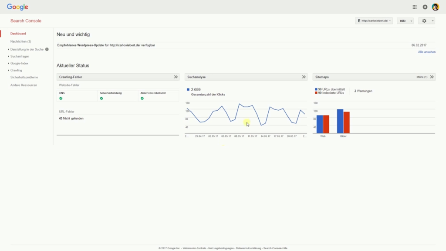Click Website-Fehler heading
This screenshot has height=251, width=446.
[69, 85]
